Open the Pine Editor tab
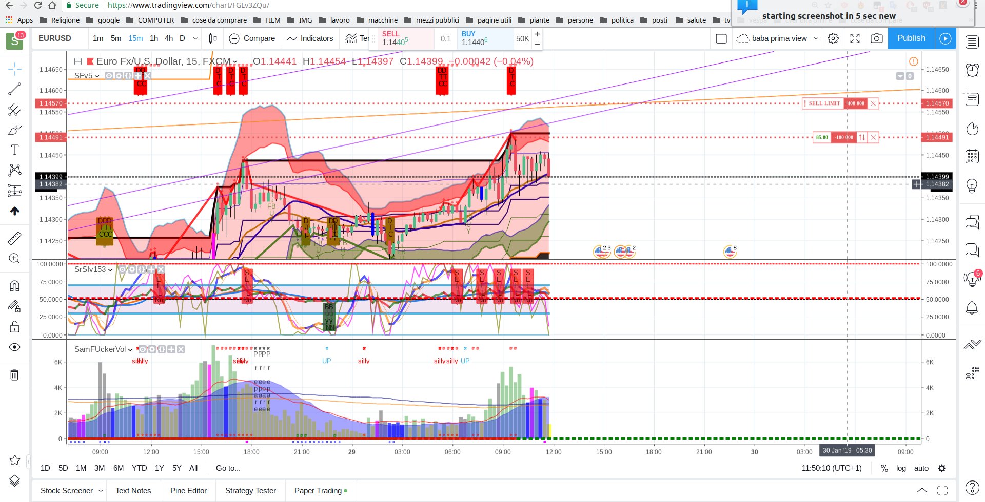Screen dimensions: 985x502 point(188,491)
